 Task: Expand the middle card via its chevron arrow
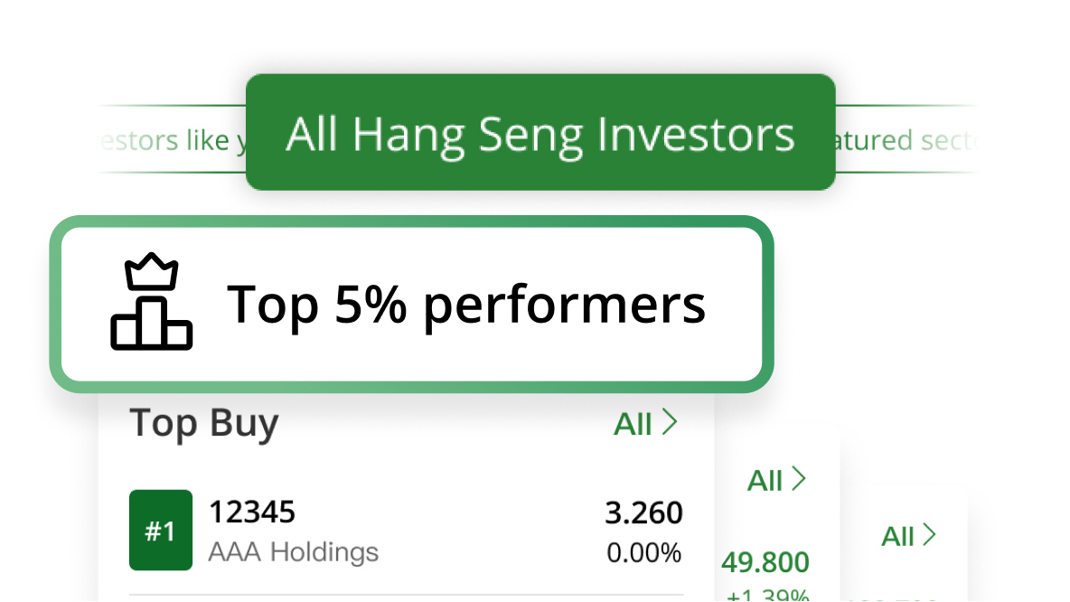coord(799,479)
